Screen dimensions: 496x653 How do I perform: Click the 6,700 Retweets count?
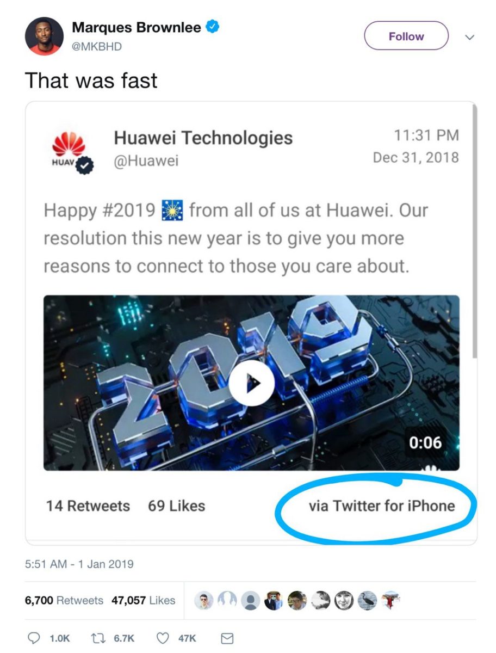pos(64,600)
